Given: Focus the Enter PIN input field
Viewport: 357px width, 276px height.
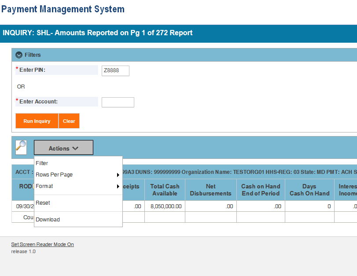Looking at the screenshot, I should tap(115, 70).
